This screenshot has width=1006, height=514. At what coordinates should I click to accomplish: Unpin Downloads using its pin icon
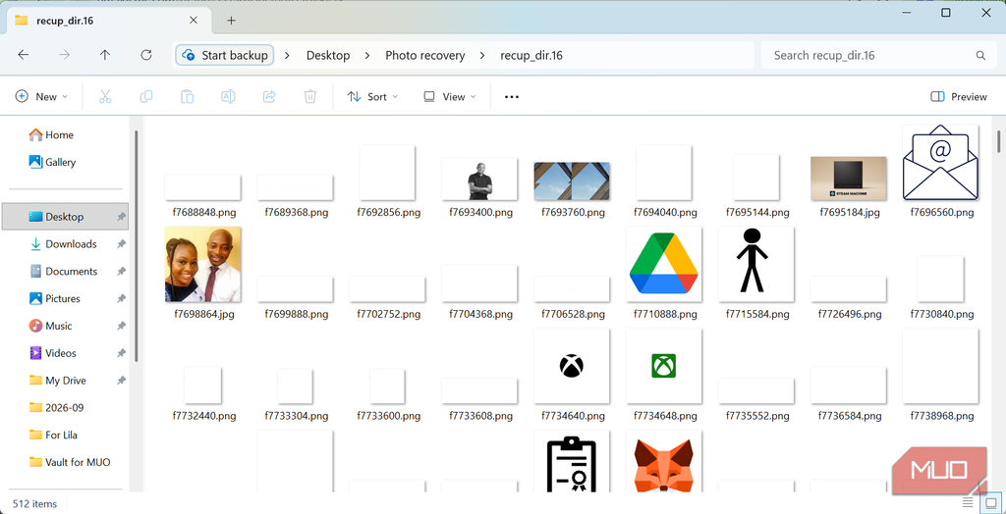(121, 244)
